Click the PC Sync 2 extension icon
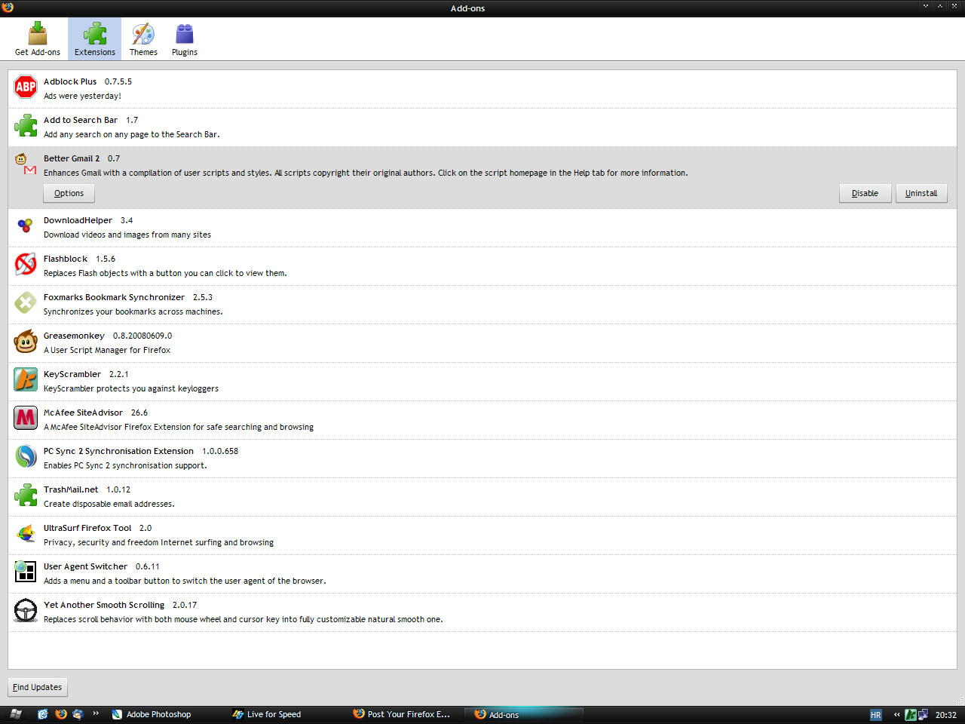The width and height of the screenshot is (965, 724). [x=26, y=457]
